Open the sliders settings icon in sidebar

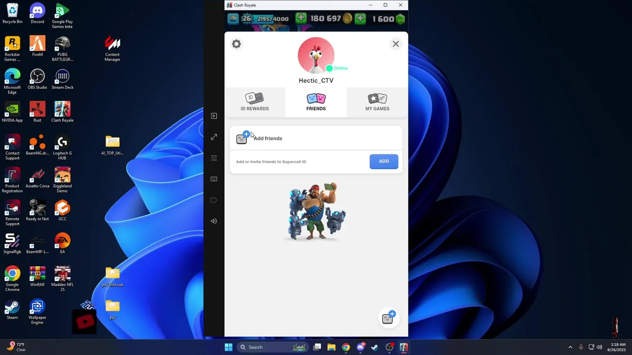point(214,158)
